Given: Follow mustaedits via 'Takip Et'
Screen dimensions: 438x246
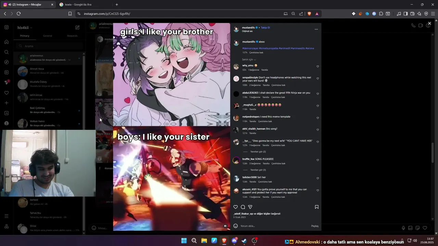Looking at the screenshot, I should point(265,27).
